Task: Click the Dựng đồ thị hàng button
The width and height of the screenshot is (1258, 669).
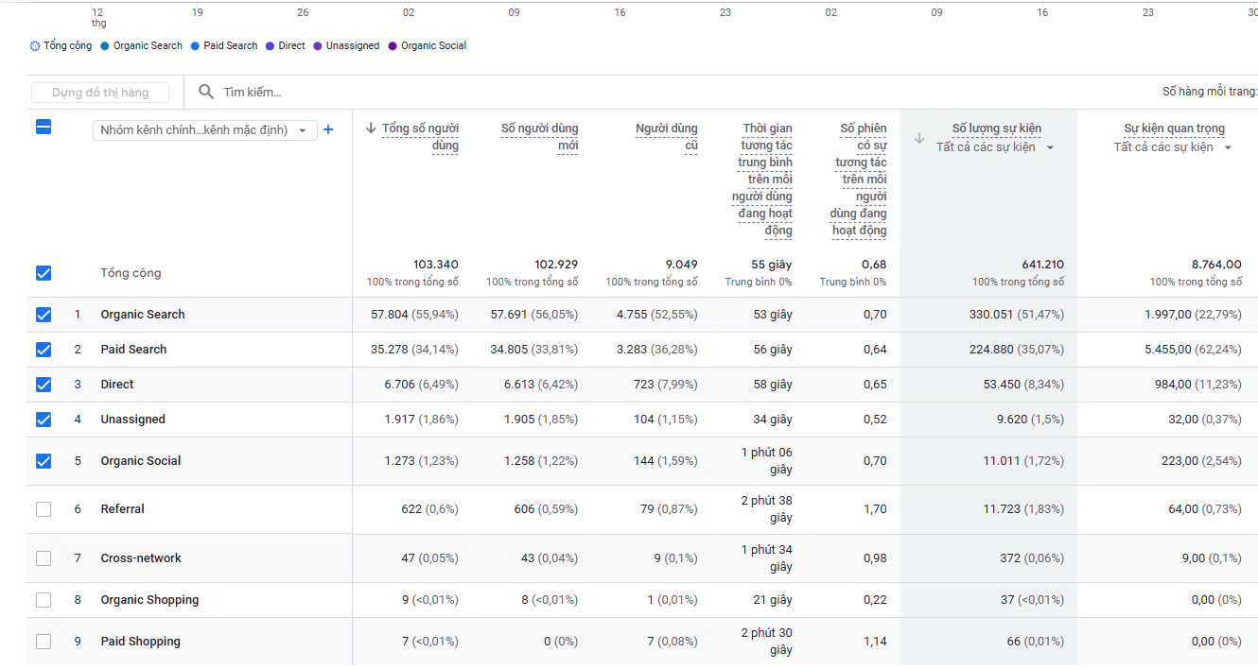Action: [100, 93]
